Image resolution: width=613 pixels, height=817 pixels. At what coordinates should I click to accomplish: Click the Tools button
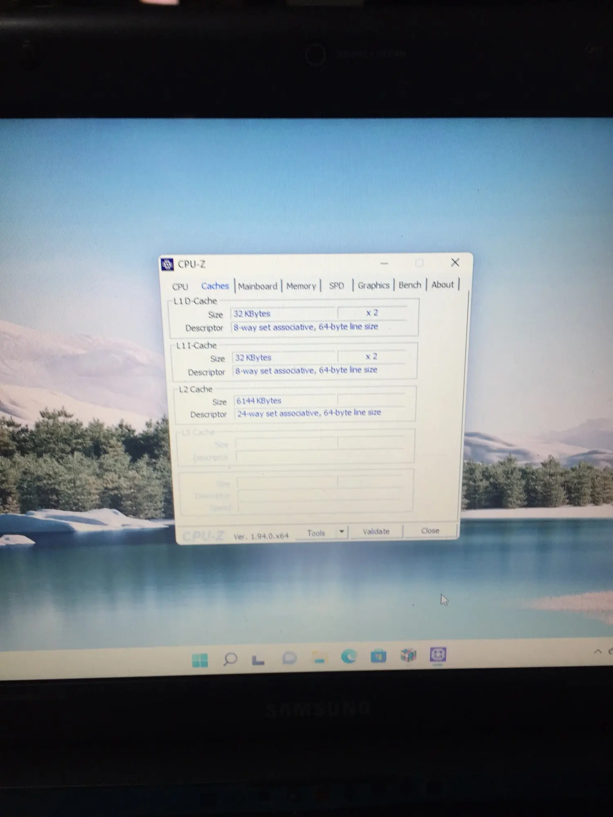[316, 533]
